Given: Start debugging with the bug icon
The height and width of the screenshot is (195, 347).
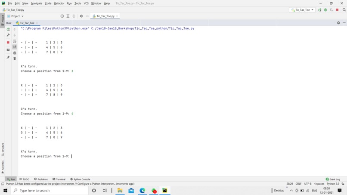Looking at the screenshot, I should click(x=325, y=10).
